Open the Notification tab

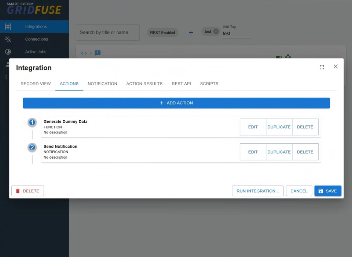point(102,84)
